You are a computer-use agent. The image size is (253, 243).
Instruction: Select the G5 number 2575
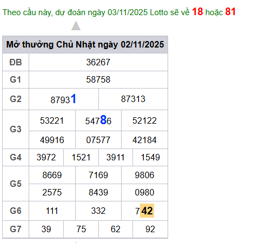coord(52,192)
